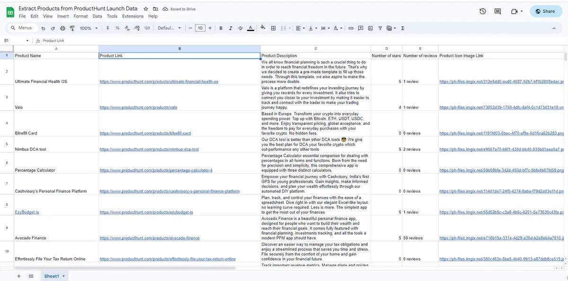This screenshot has height=281, width=568.
Task: Move document with folder icon
Action: [155, 9]
